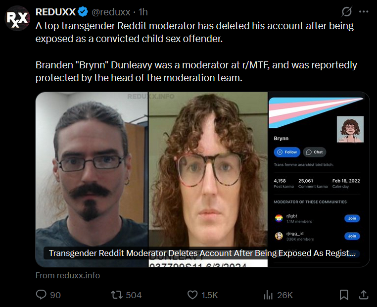
Task: Click the left photo in card
Action: [x=92, y=179]
